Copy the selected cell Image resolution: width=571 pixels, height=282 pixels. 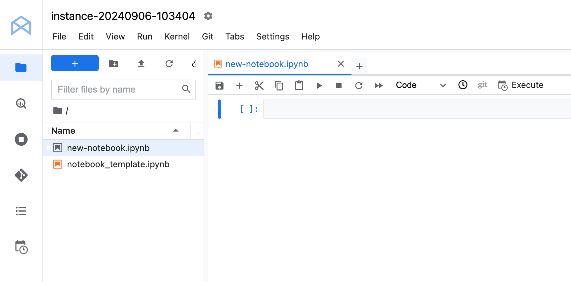tap(279, 86)
